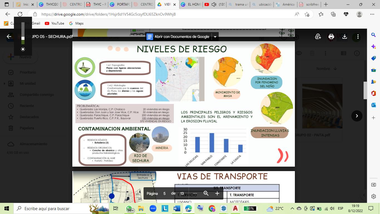Add a shortcut to Drive for this PDF
Image resolution: width=380 pixels, height=214 pixels.
pos(318,37)
